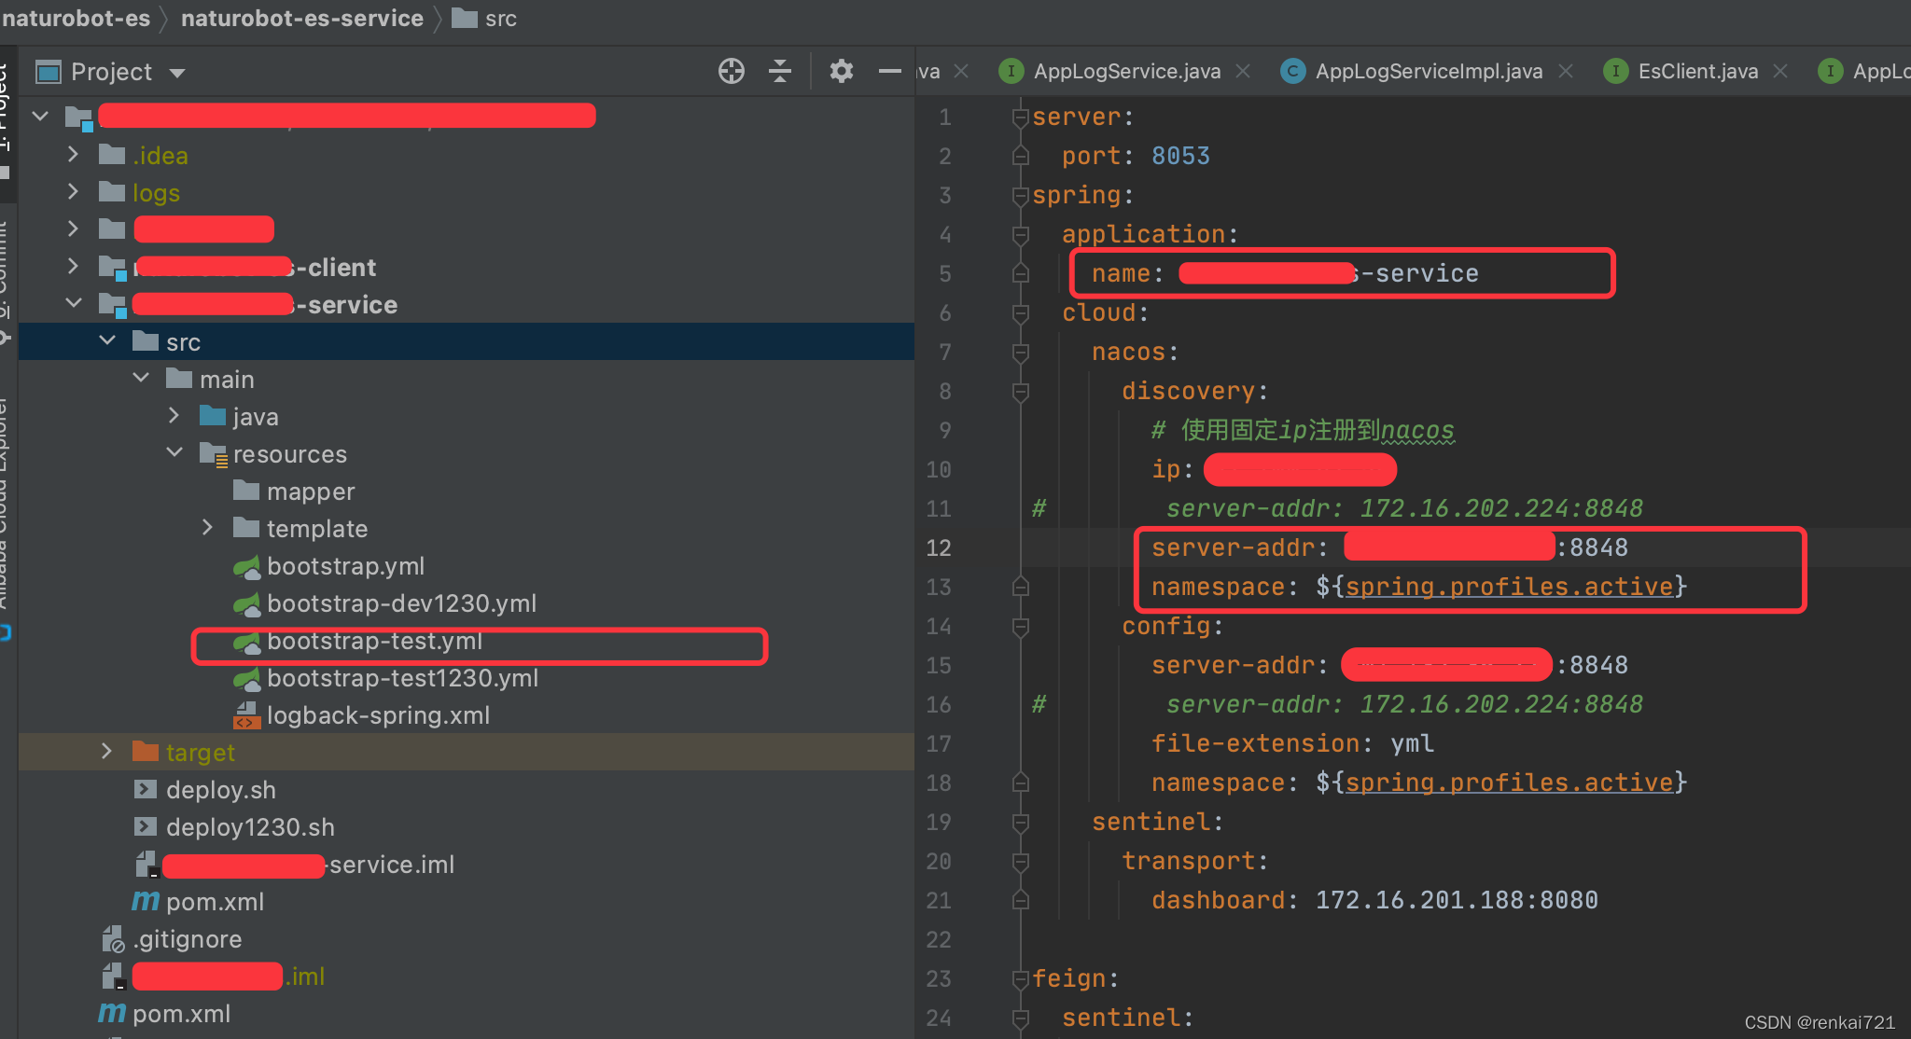Click the deploy.sh shell file icon
This screenshot has width=1911, height=1039.
[x=146, y=789]
